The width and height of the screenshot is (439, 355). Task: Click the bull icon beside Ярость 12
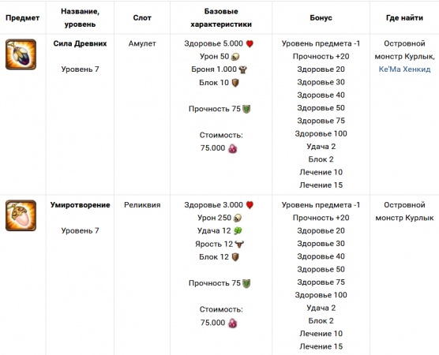239,245
